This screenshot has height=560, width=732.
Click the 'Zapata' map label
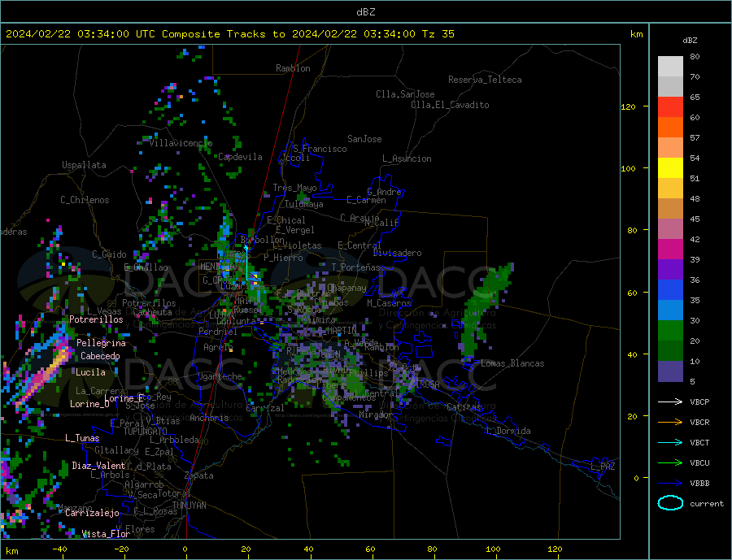coord(199,476)
